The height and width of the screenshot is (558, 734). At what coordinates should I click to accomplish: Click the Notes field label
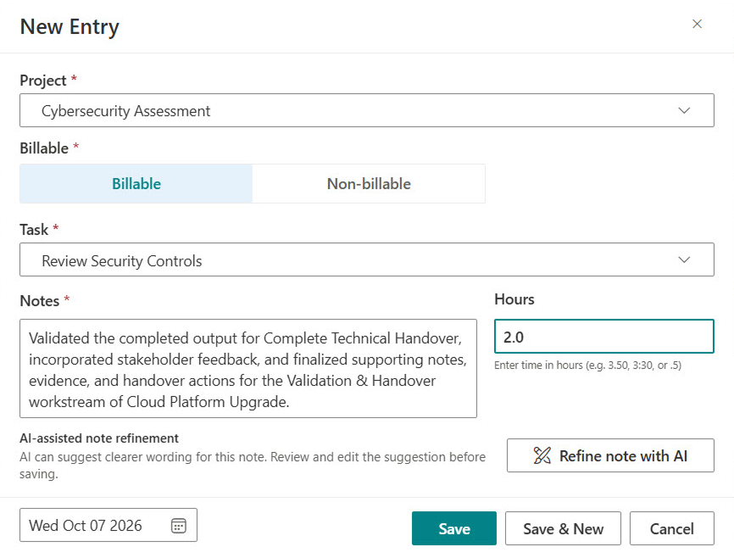40,301
